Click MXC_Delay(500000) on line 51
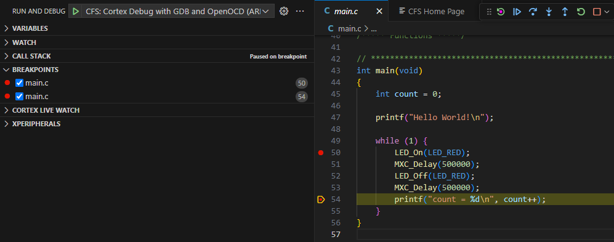Screen dimensions: 614x242 (x=437, y=164)
